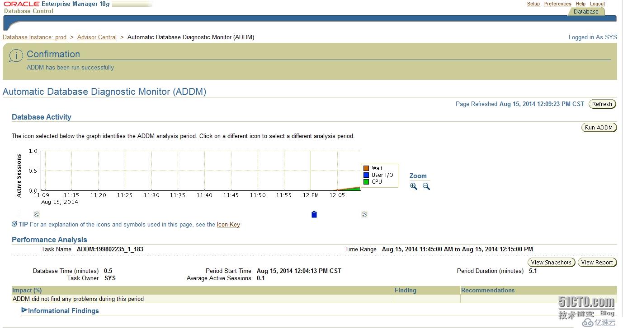
Task: Click the Zoom label by the graph
Action: coord(418,176)
